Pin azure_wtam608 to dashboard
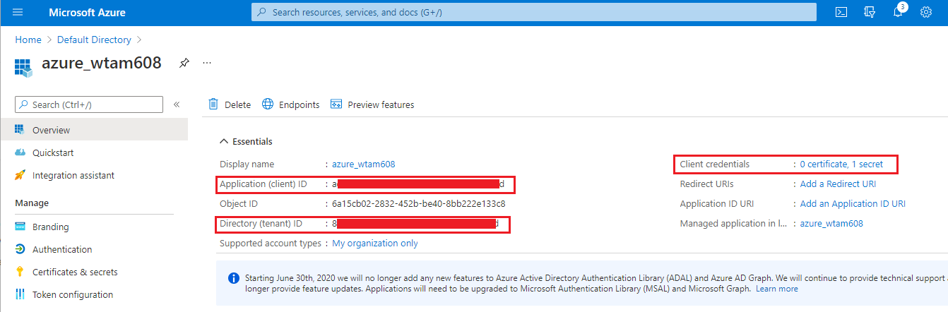 click(x=184, y=63)
